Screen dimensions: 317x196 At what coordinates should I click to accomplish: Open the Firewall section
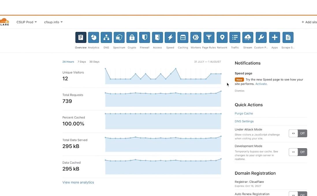click(x=144, y=37)
